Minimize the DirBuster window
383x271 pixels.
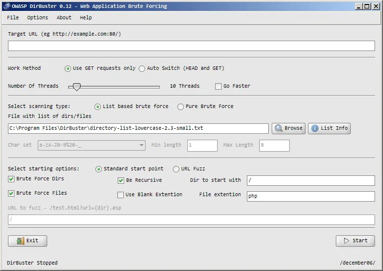point(359,6)
